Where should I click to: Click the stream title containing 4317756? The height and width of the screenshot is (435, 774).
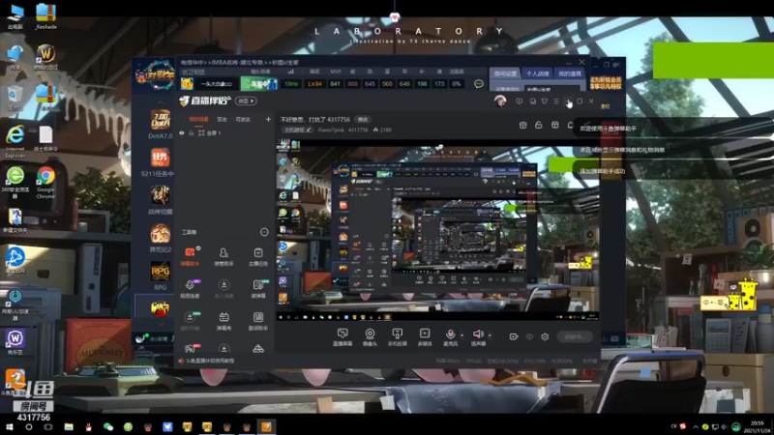coord(315,119)
